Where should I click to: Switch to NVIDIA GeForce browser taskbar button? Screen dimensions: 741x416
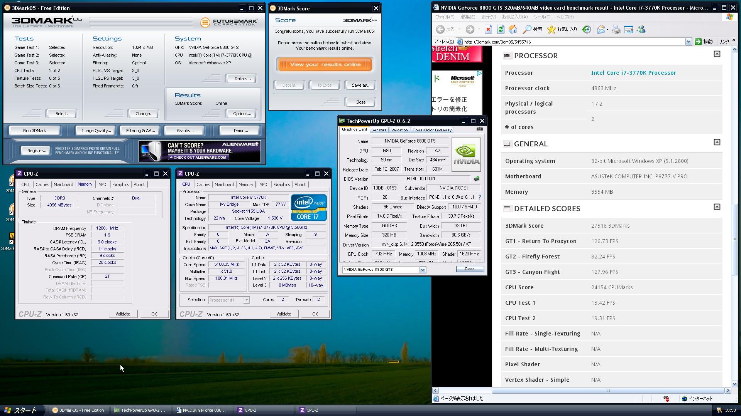click(x=202, y=410)
